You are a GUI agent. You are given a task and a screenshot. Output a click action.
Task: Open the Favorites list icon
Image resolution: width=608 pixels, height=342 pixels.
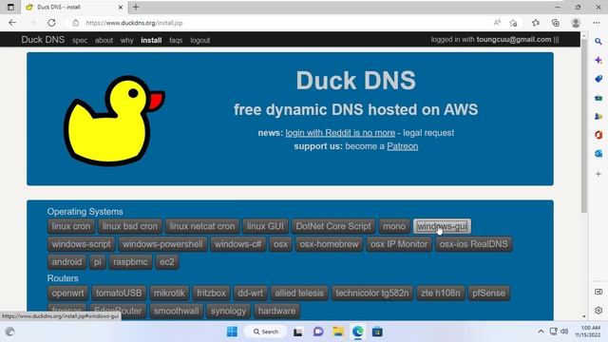tap(536, 23)
